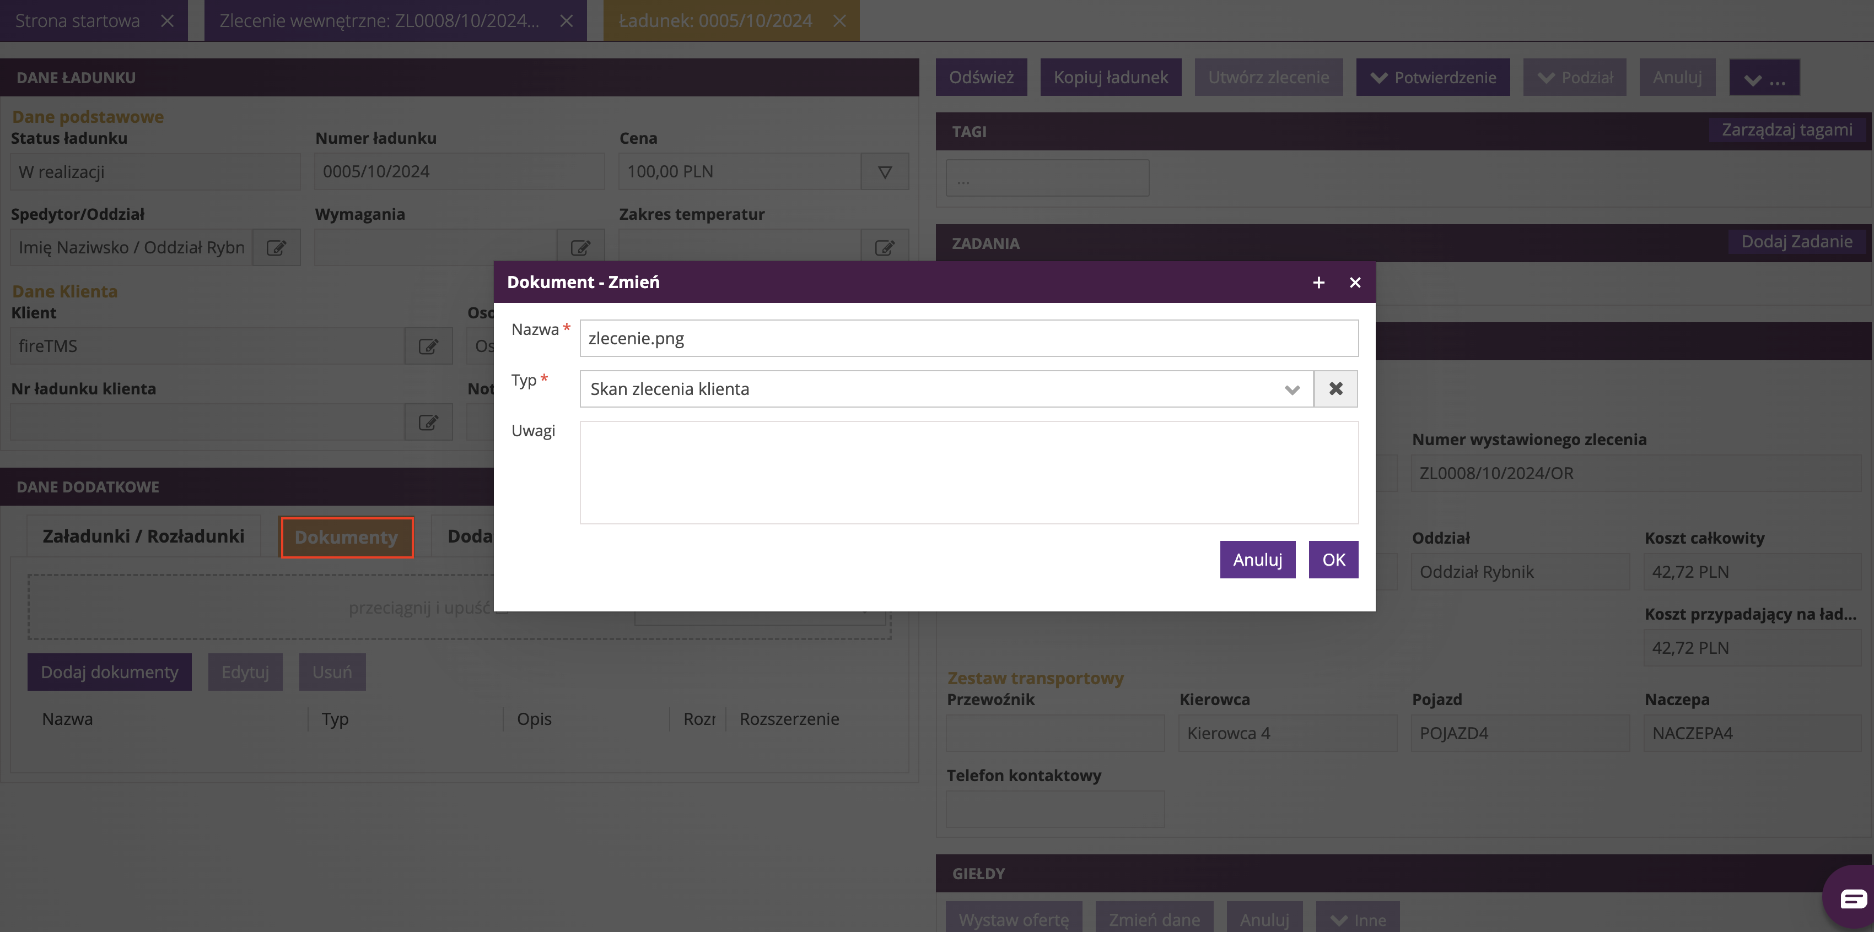Viewport: 1874px width, 932px height.
Task: Click the Nazwa field with zlecenie.png
Action: pyautogui.click(x=968, y=338)
